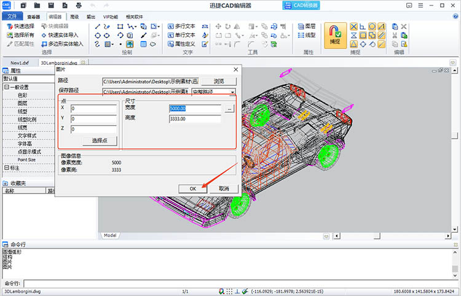
Task: Open the polyline tool dropdown arrow
Action: (x=135, y=27)
